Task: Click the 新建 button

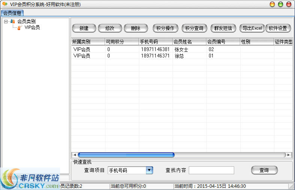Action: (x=84, y=28)
